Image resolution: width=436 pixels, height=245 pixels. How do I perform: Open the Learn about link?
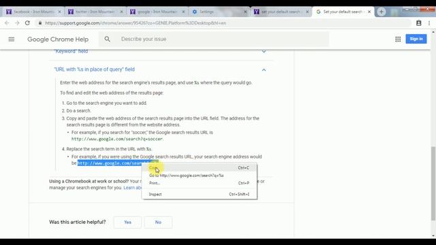tap(132, 188)
